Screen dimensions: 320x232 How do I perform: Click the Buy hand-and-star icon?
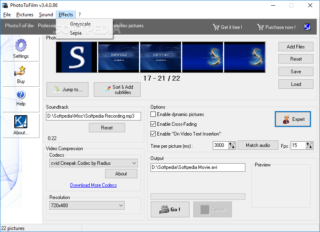(20, 71)
